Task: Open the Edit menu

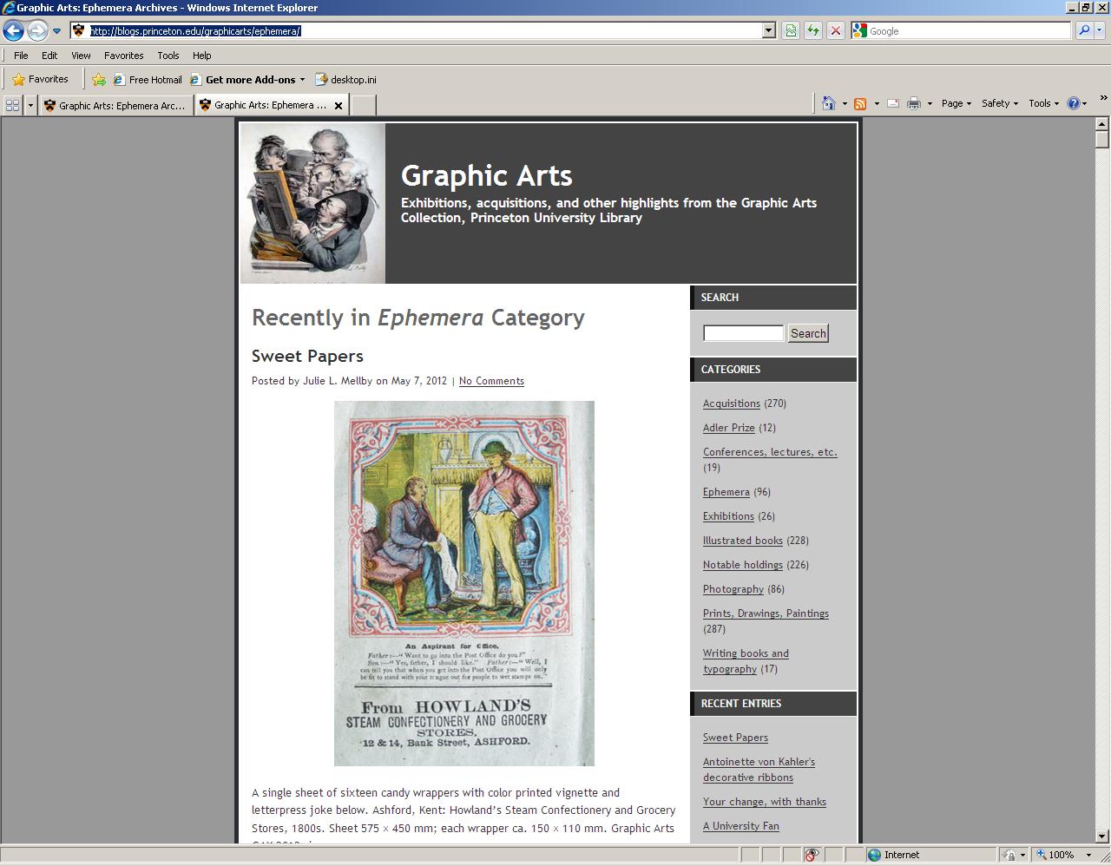Action: click(x=49, y=55)
